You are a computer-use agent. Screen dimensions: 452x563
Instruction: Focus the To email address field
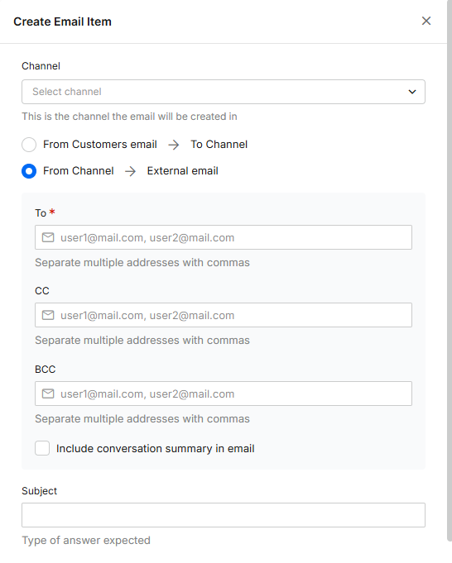(224, 237)
